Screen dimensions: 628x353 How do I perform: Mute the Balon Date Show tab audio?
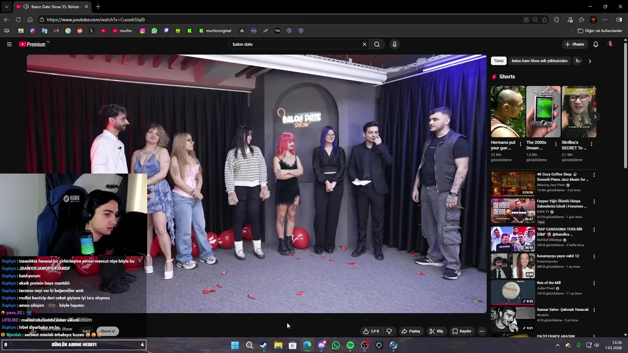click(26, 7)
